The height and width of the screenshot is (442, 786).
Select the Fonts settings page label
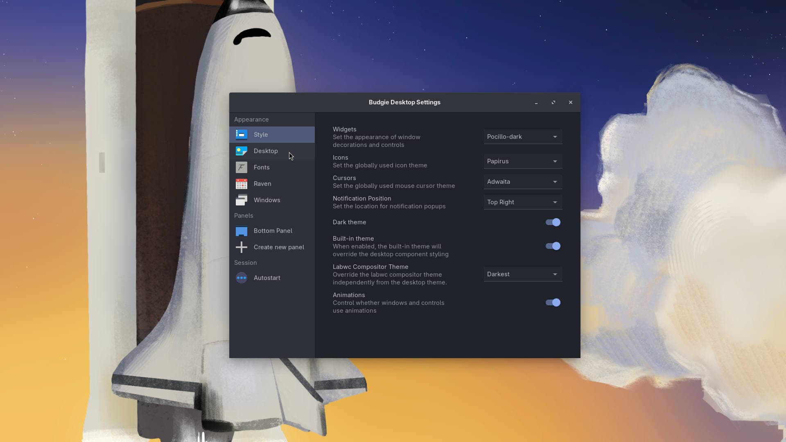262,167
